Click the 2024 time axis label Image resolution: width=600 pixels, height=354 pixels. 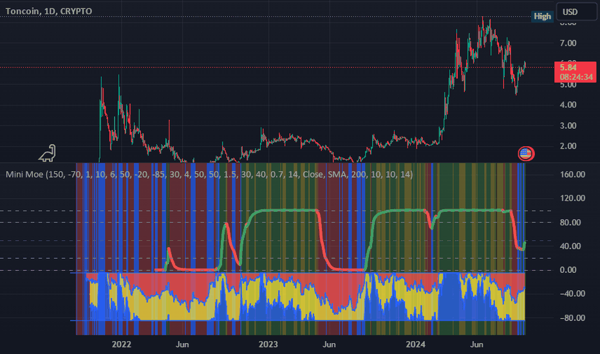(x=416, y=344)
